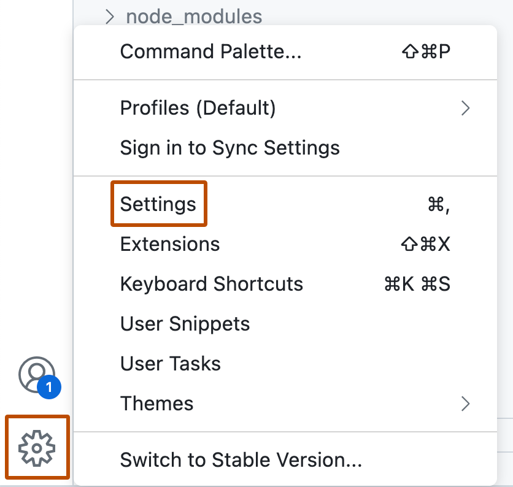Click Sign in to Sync Settings
The height and width of the screenshot is (487, 513).
click(x=229, y=147)
